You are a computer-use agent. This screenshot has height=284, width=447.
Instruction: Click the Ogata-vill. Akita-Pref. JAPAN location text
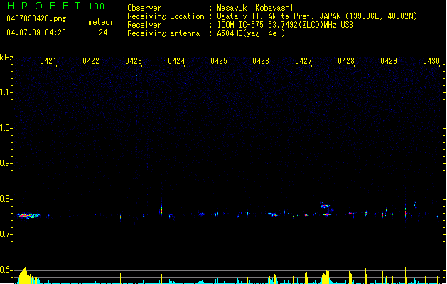(x=317, y=16)
